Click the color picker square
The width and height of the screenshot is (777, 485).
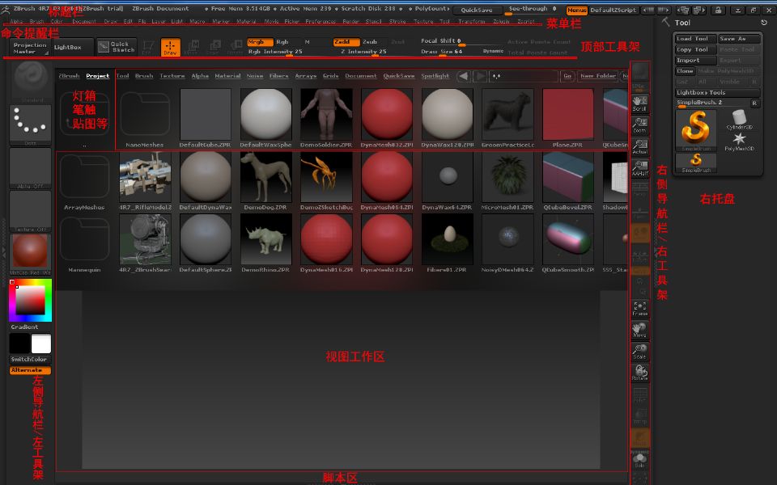[30, 301]
